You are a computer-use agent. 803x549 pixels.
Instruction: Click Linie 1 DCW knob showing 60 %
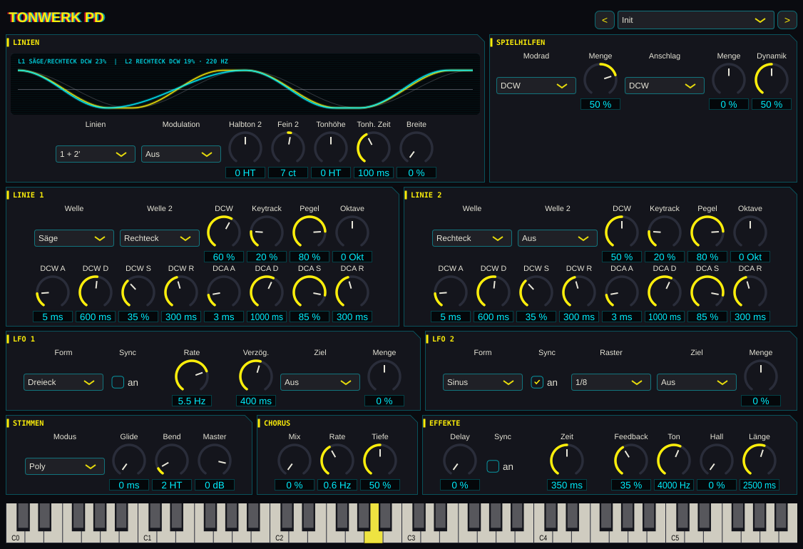[224, 232]
